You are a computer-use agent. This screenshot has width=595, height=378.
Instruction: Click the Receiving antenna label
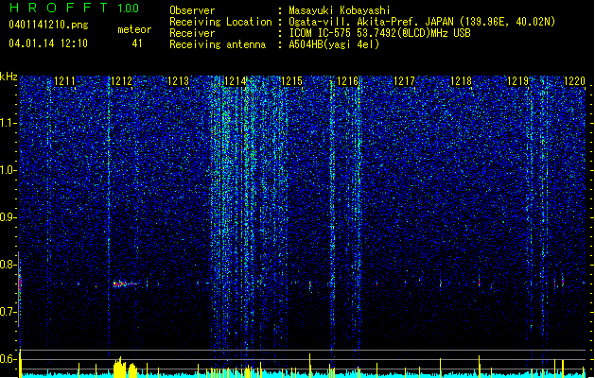pos(218,44)
